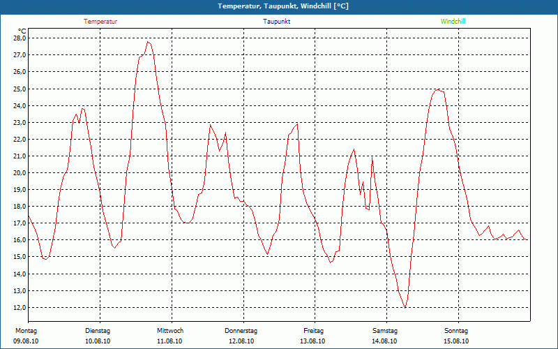
Task: Select the Sonntag day label
Action: pyautogui.click(x=456, y=331)
